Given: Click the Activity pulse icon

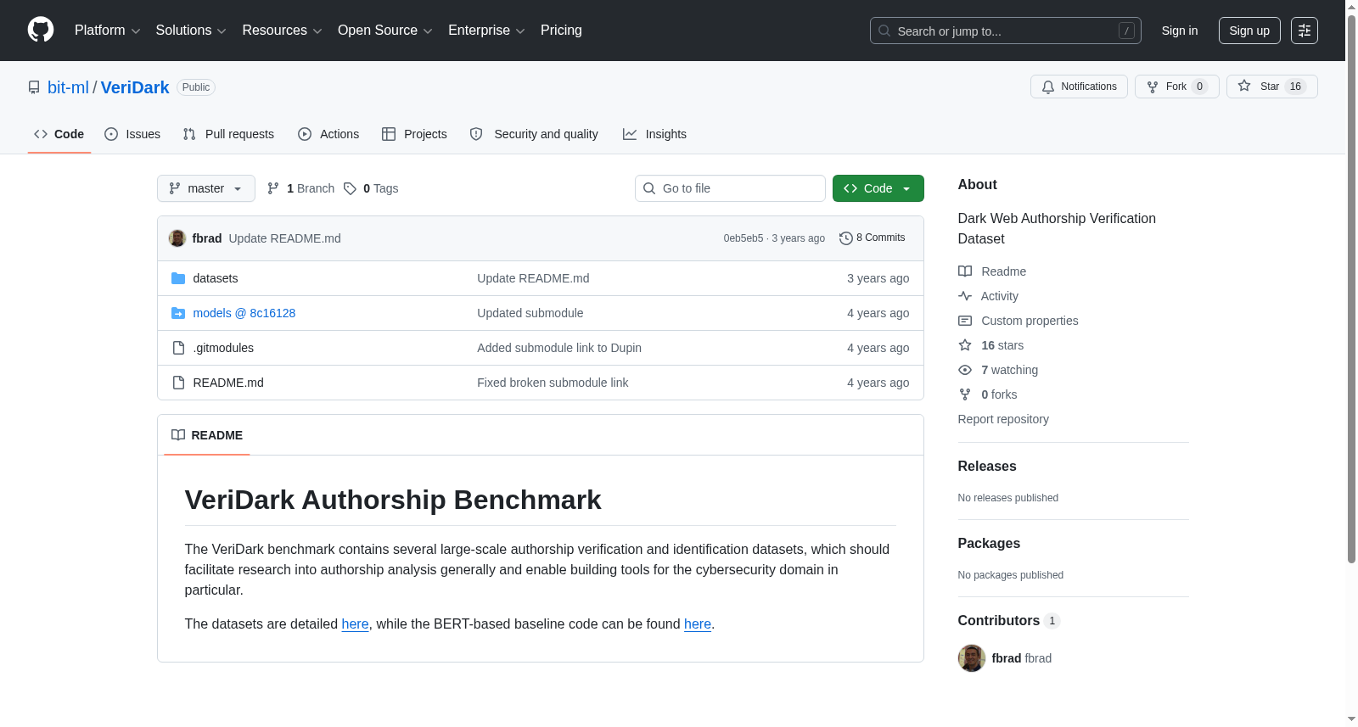Looking at the screenshot, I should (x=965, y=296).
